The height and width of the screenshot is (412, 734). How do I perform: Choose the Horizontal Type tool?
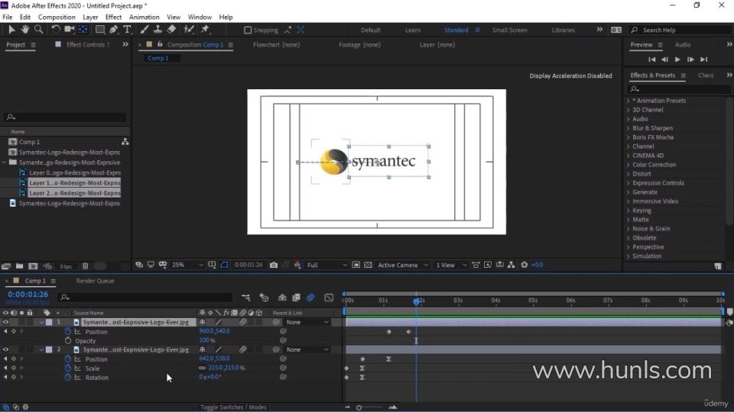tap(127, 30)
